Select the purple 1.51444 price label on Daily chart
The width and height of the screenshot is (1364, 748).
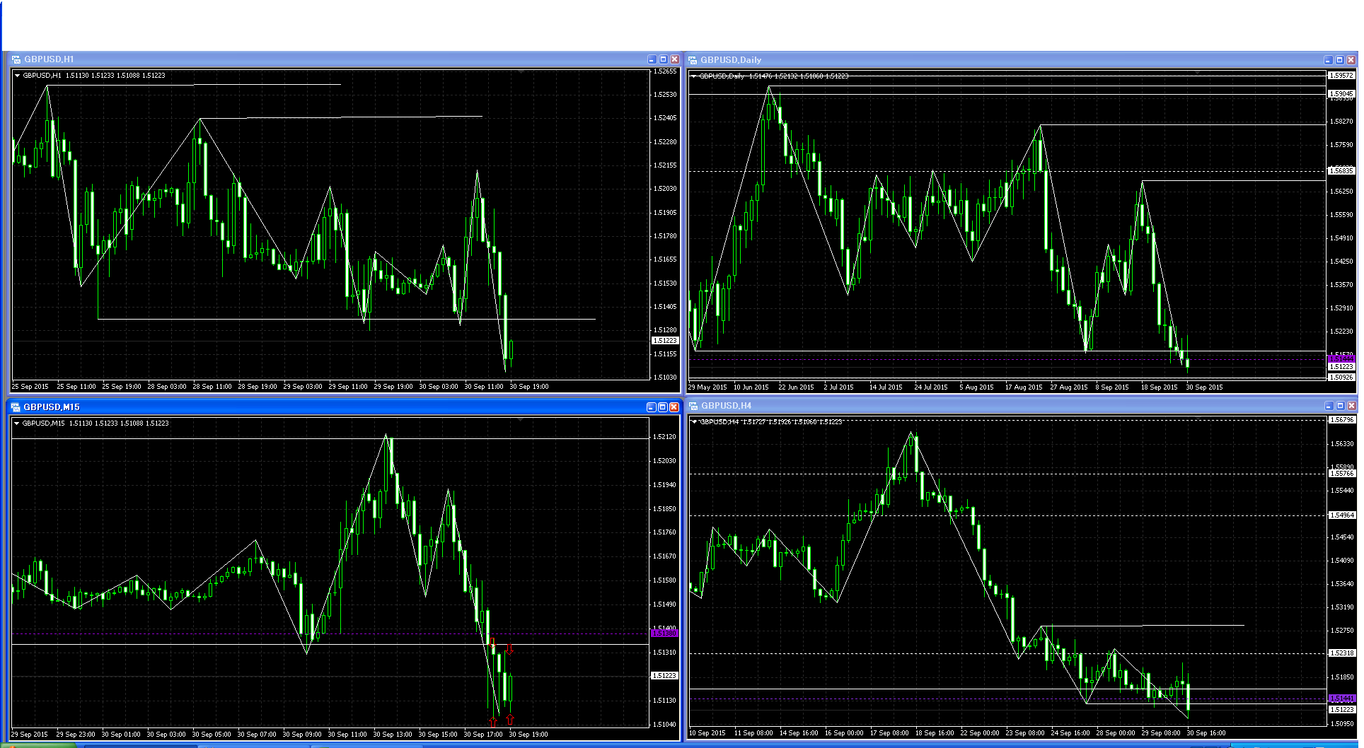(1341, 359)
